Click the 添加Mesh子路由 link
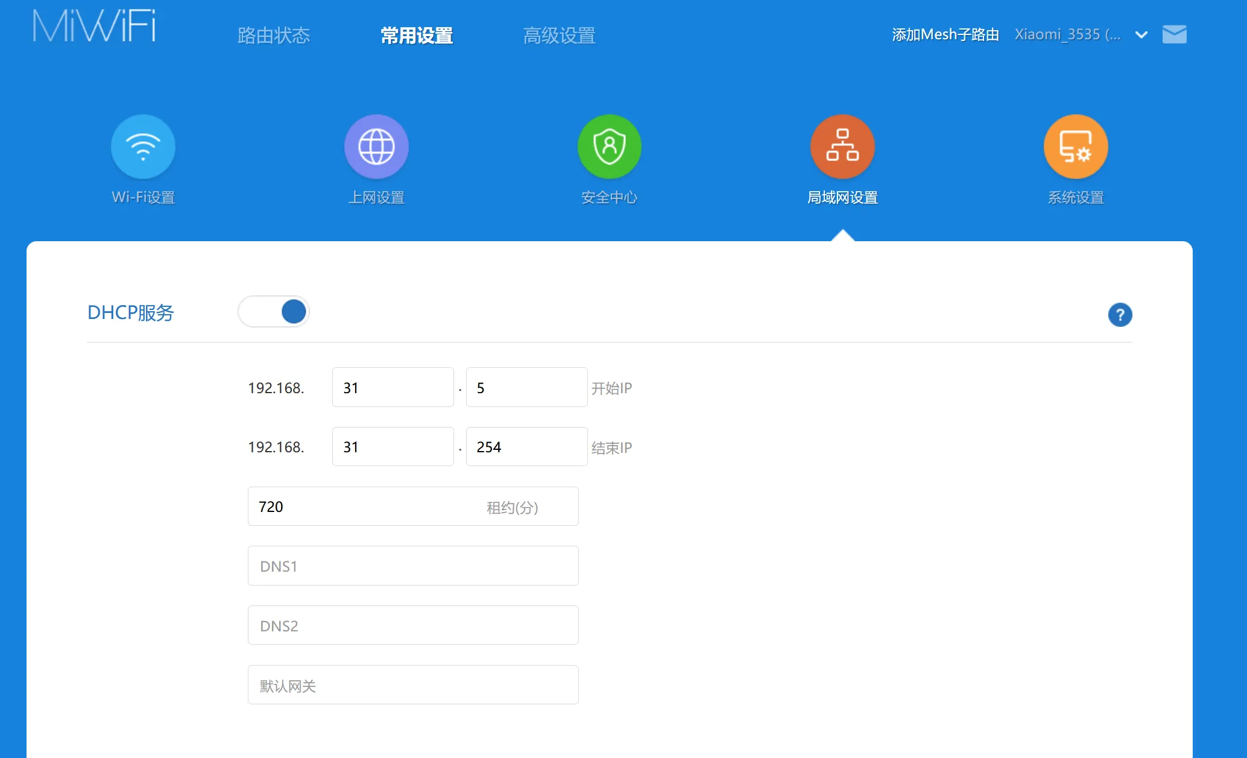This screenshot has height=758, width=1247. [946, 35]
